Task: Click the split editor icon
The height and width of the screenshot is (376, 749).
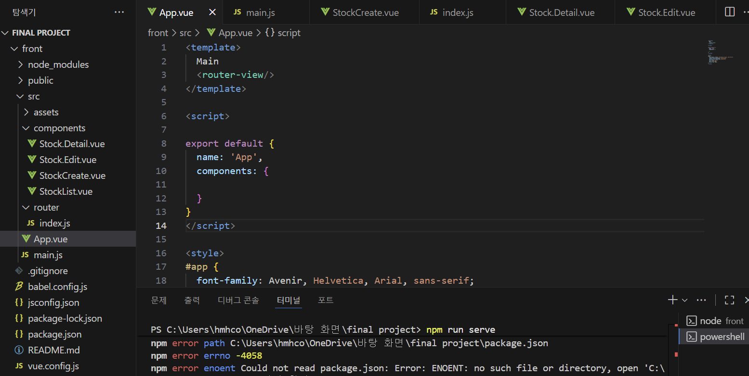Action: tap(730, 12)
